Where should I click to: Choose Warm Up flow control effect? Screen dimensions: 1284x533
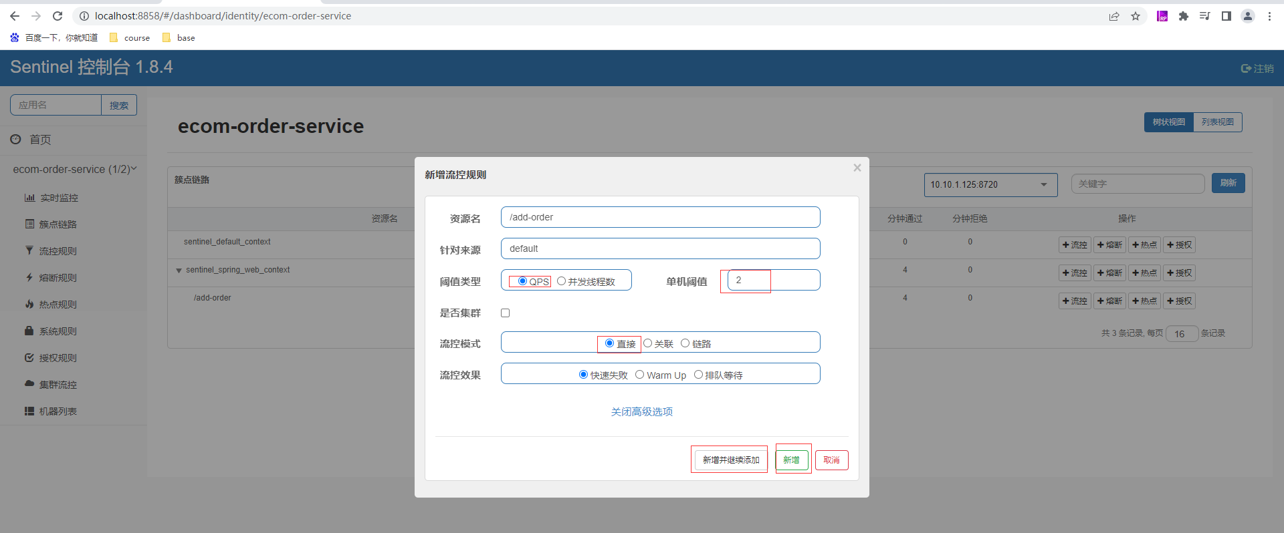point(639,375)
